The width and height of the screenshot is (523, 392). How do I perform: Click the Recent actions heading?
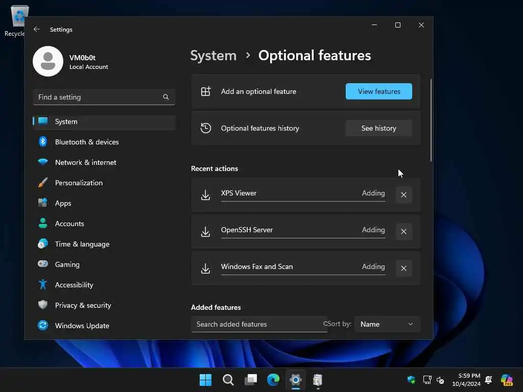[x=215, y=168]
